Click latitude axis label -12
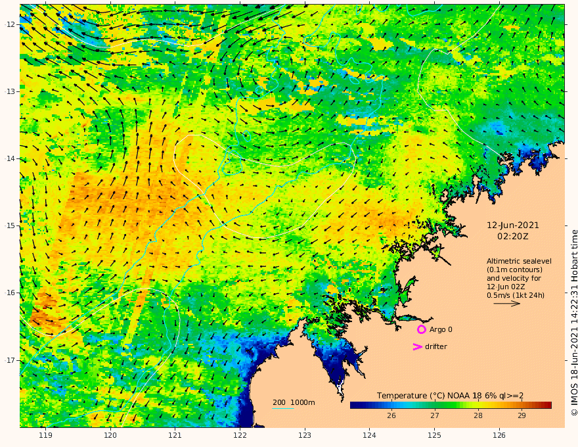The width and height of the screenshot is (578, 447). (x=10, y=24)
